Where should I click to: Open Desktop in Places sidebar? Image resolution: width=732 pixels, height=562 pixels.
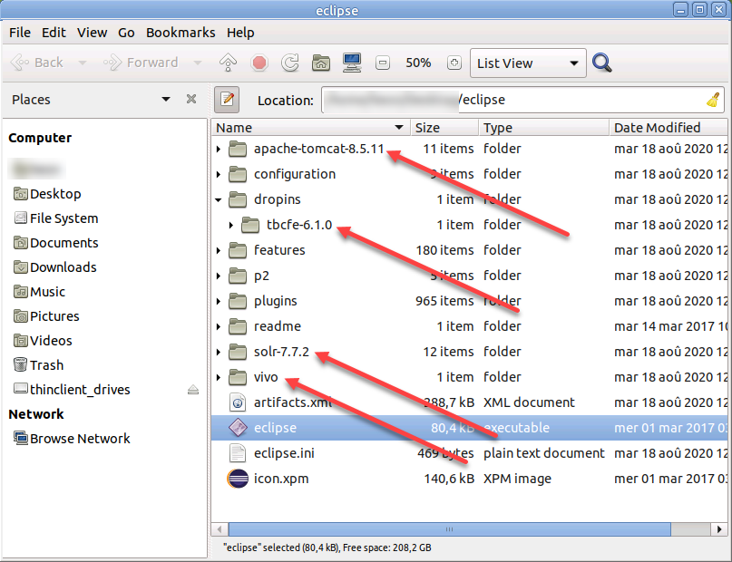point(47,194)
